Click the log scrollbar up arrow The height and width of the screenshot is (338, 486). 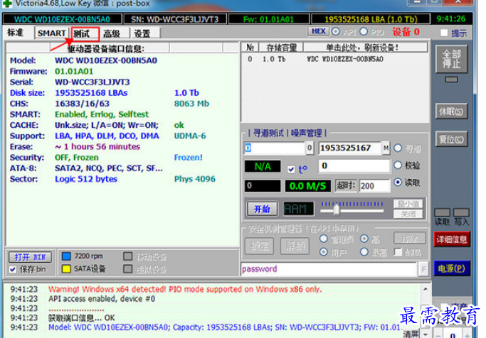(426, 289)
